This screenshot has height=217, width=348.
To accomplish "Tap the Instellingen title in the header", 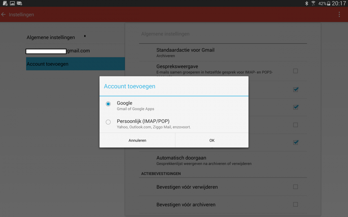I will click(x=21, y=14).
